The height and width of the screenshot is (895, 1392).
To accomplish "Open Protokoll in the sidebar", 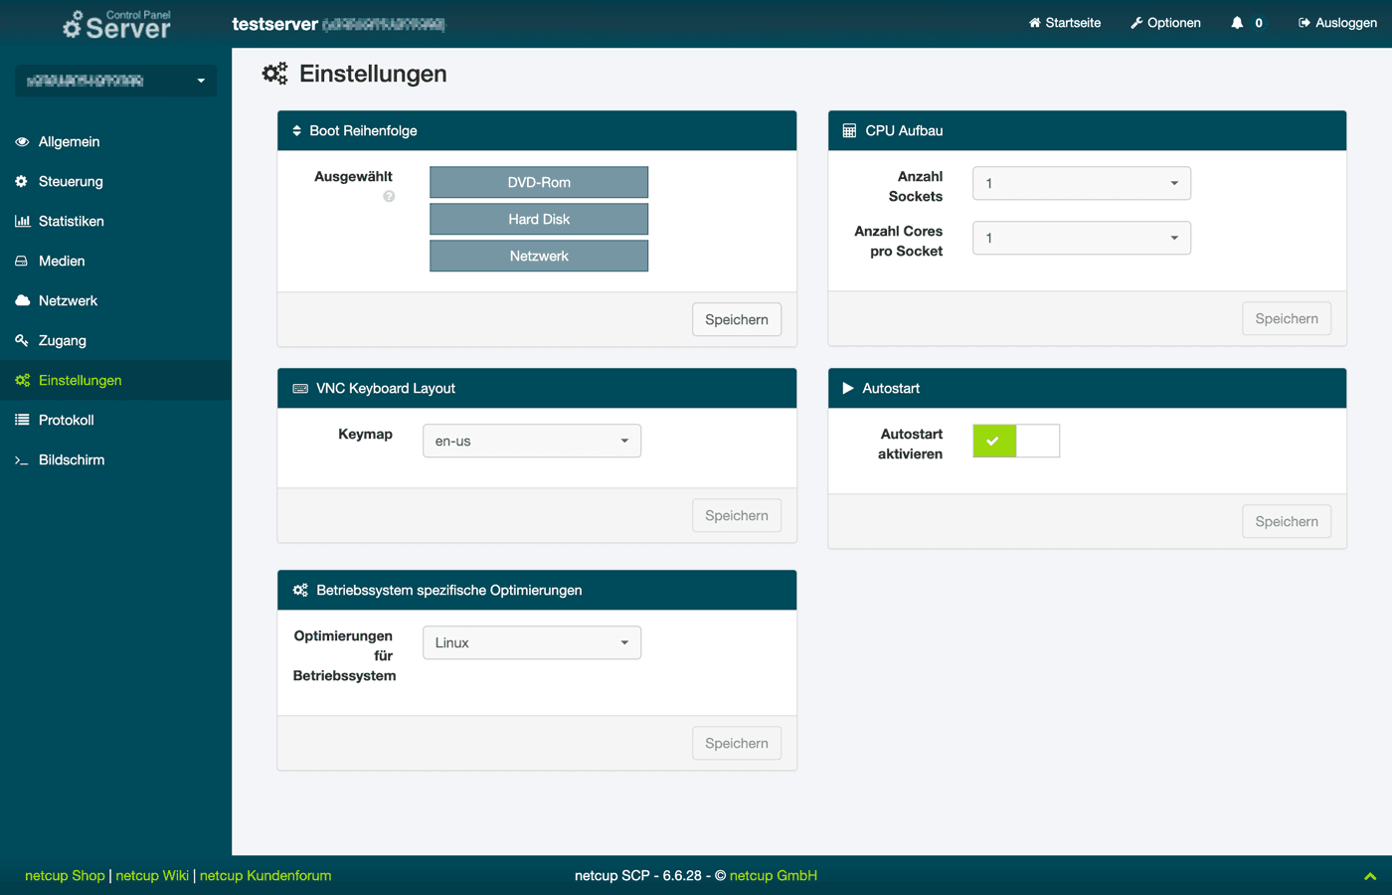I will coord(66,420).
